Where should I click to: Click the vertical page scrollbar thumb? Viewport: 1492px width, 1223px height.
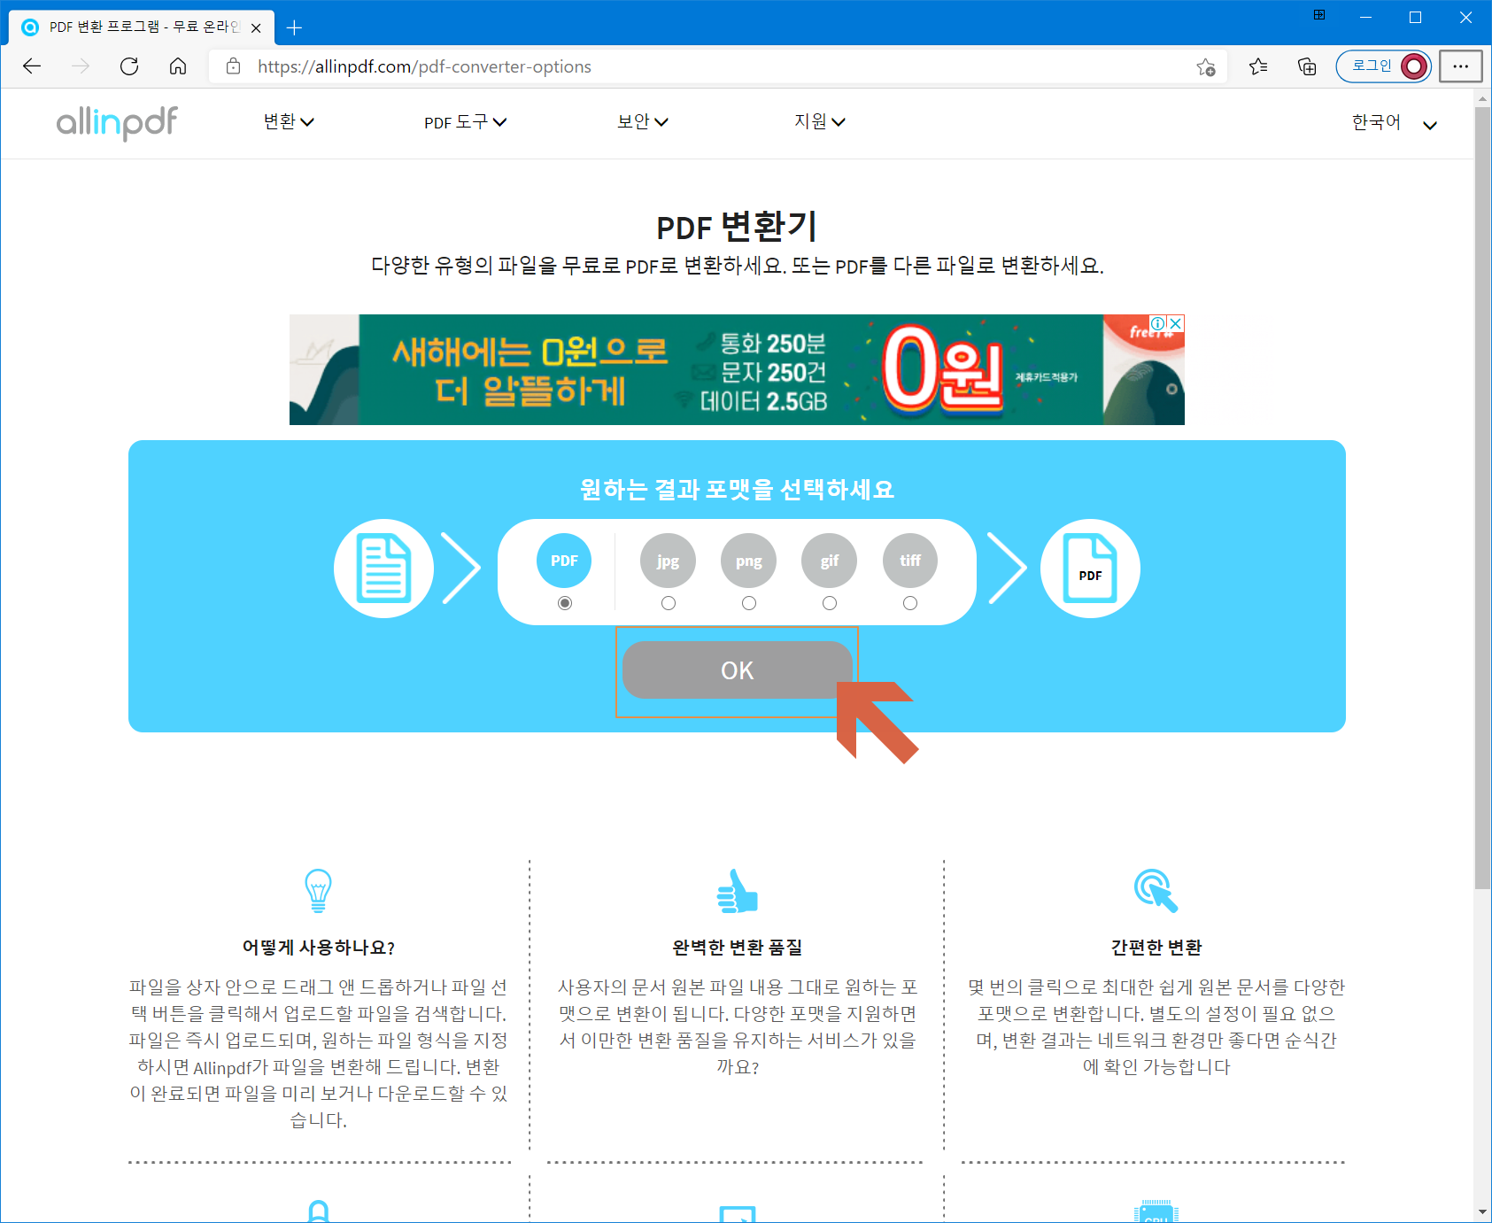coord(1482,498)
